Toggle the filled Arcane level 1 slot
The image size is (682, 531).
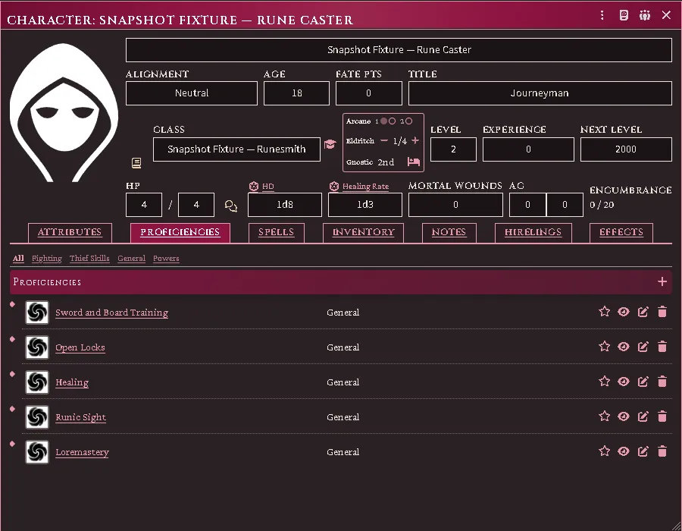[383, 121]
